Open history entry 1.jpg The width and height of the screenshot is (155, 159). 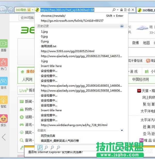pyautogui.click(x=44, y=32)
